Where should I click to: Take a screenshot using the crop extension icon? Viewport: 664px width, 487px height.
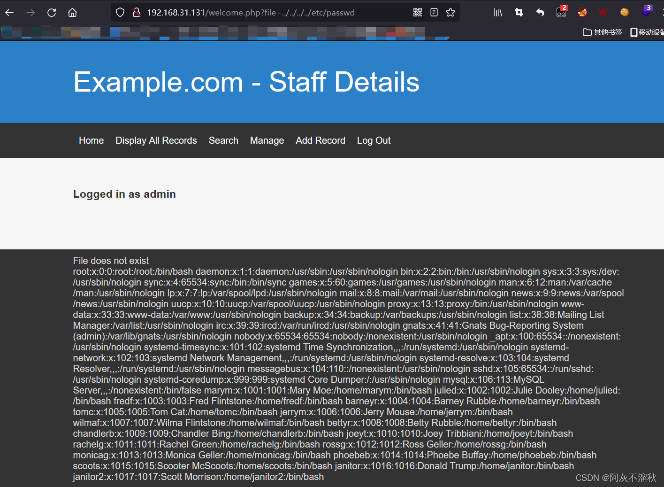[x=519, y=12]
